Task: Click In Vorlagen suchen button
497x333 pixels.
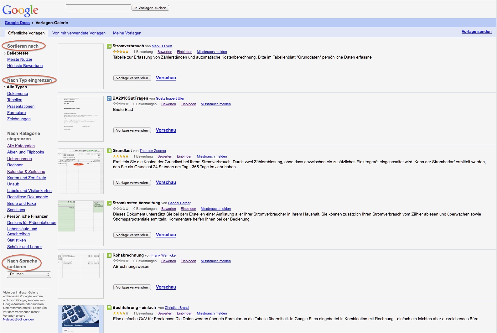Action: [x=150, y=8]
